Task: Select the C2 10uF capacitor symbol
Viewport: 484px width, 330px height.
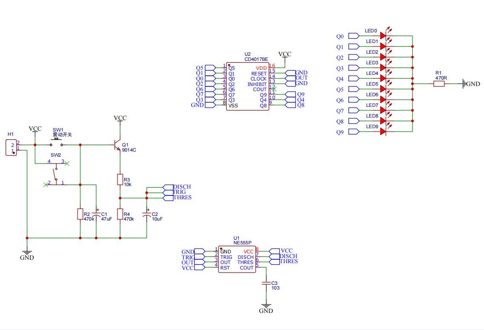Action: pyautogui.click(x=147, y=215)
